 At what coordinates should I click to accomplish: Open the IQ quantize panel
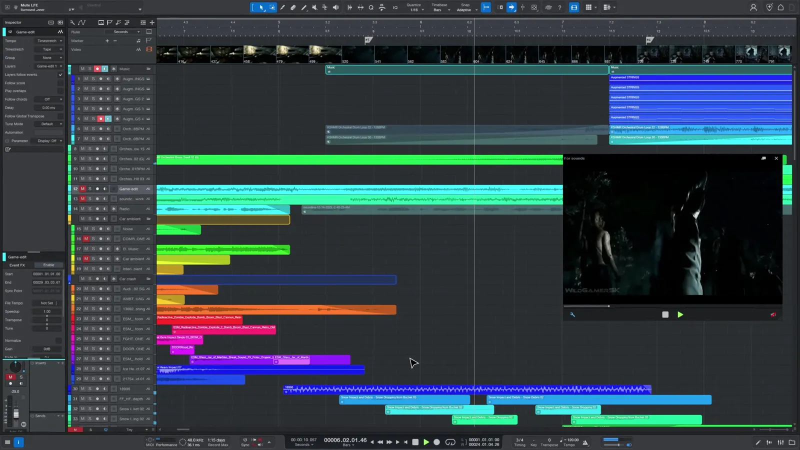(395, 7)
